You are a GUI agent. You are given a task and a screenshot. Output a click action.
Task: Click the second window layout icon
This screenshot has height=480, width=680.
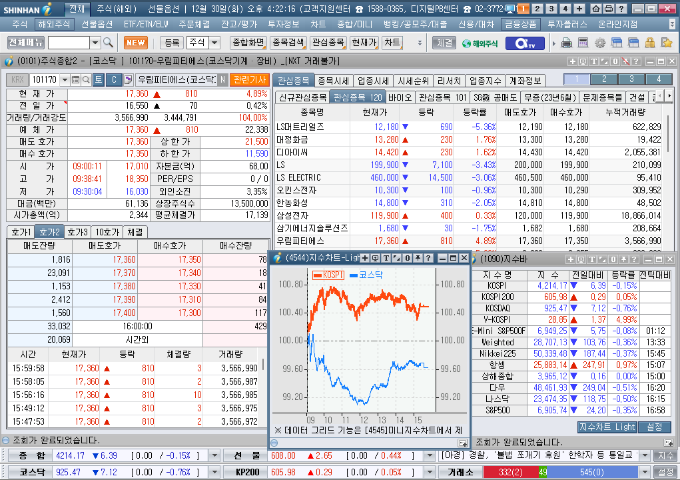click(x=633, y=43)
